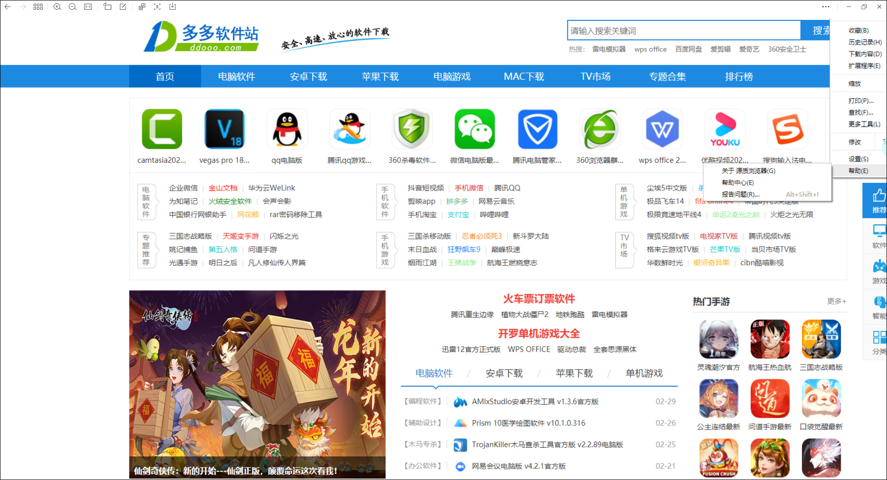The height and width of the screenshot is (480, 887).
Task: Switch the list to 安卓下载 tab
Action: point(504,373)
